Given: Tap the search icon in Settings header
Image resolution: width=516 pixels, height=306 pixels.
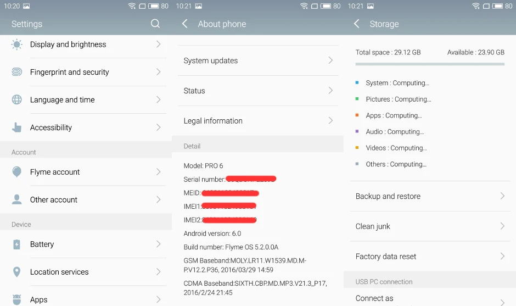Looking at the screenshot, I should click(155, 24).
